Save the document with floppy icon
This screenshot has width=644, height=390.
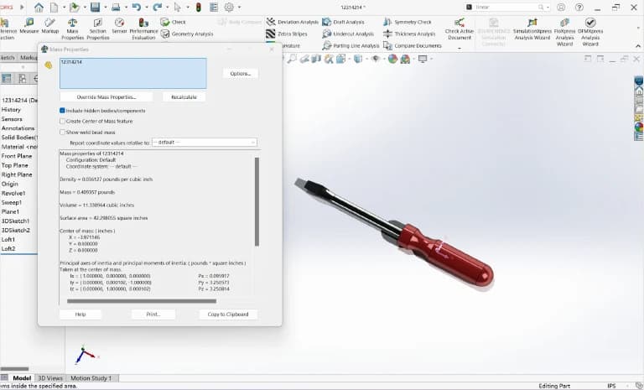click(96, 7)
